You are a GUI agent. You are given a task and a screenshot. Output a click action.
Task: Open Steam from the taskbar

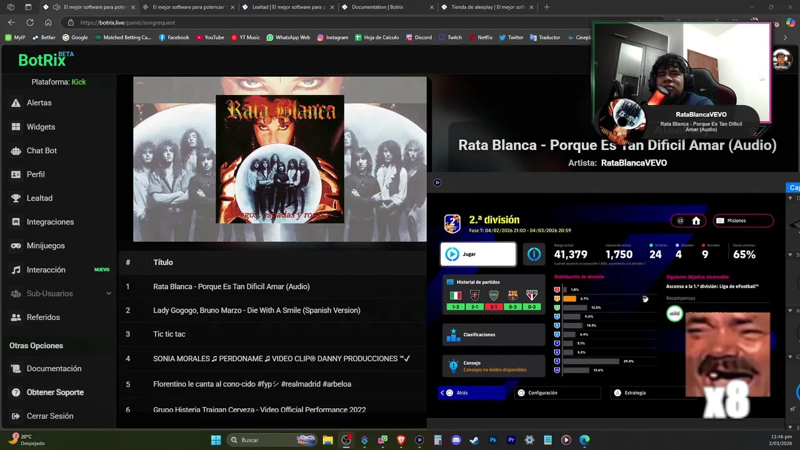(x=474, y=440)
